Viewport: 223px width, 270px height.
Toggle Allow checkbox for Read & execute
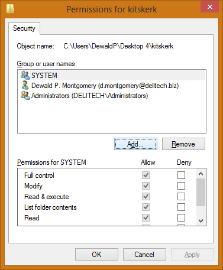[x=146, y=196]
